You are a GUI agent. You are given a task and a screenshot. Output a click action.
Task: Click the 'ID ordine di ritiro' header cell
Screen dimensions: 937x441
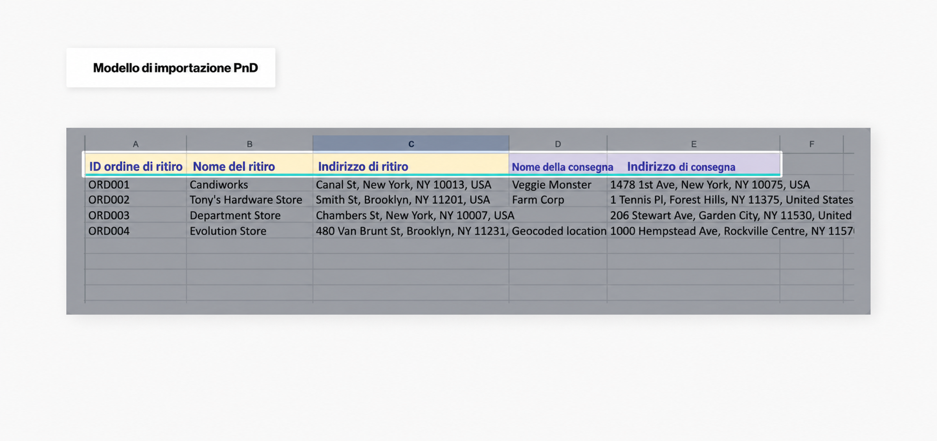click(x=136, y=165)
